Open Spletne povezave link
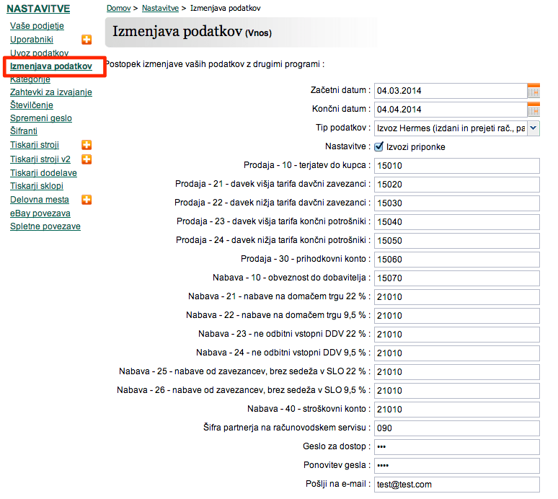Viewport: 558px width, 499px height. tap(45, 226)
